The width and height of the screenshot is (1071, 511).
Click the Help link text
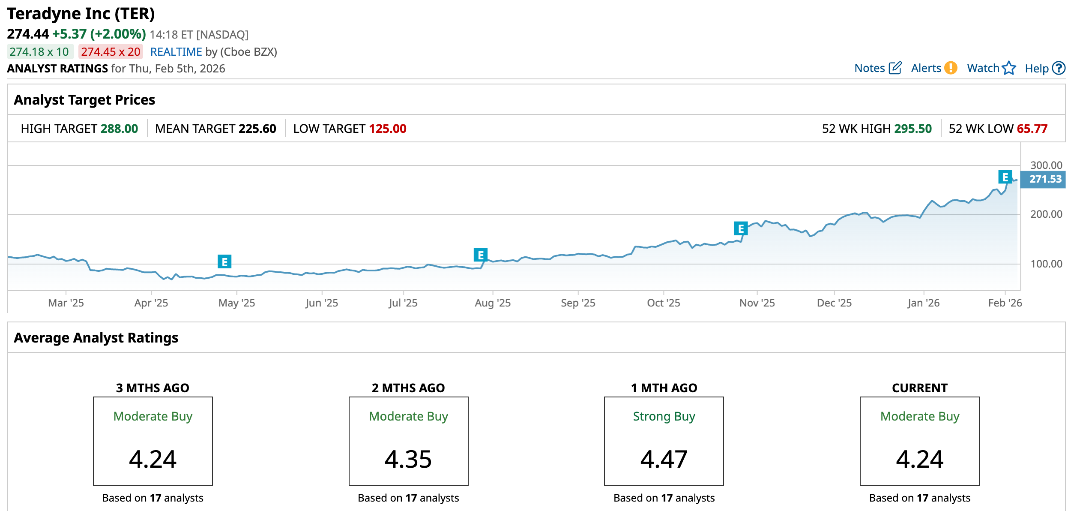tap(1036, 69)
